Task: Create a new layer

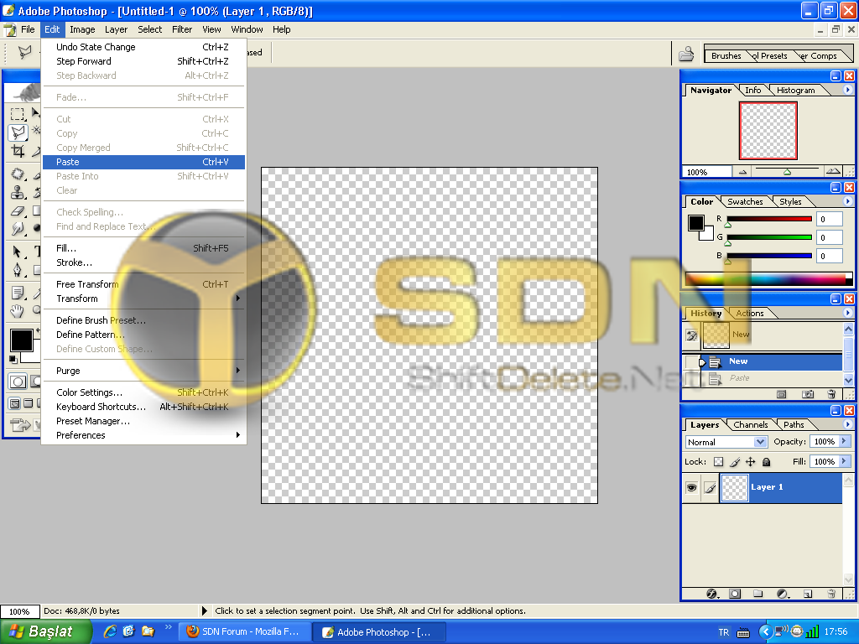Action: coord(808,594)
